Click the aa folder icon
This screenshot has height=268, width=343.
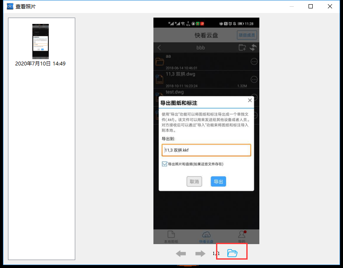160,62
